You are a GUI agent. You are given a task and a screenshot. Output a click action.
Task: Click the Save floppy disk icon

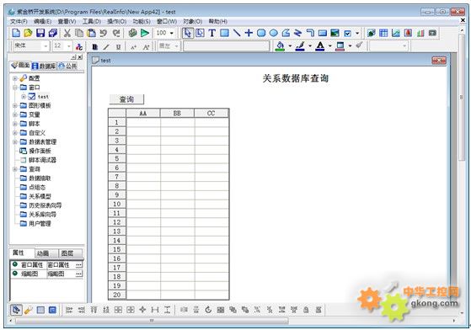[x=40, y=33]
